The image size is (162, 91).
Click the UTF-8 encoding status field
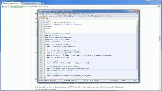[123, 81]
